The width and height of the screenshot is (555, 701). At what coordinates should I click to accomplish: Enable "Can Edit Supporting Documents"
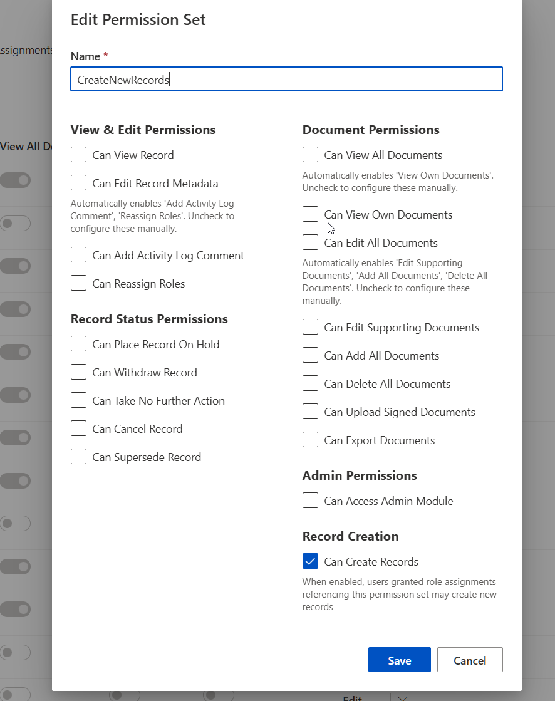click(x=310, y=326)
